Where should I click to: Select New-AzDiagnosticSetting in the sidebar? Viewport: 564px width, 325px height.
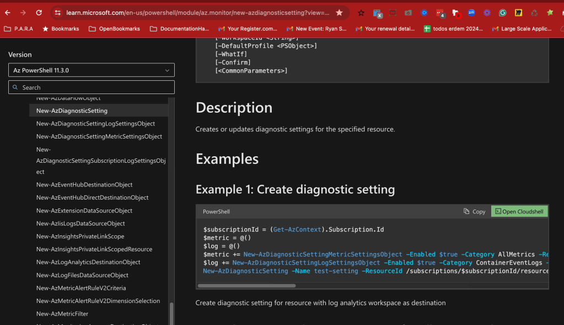(x=99, y=111)
